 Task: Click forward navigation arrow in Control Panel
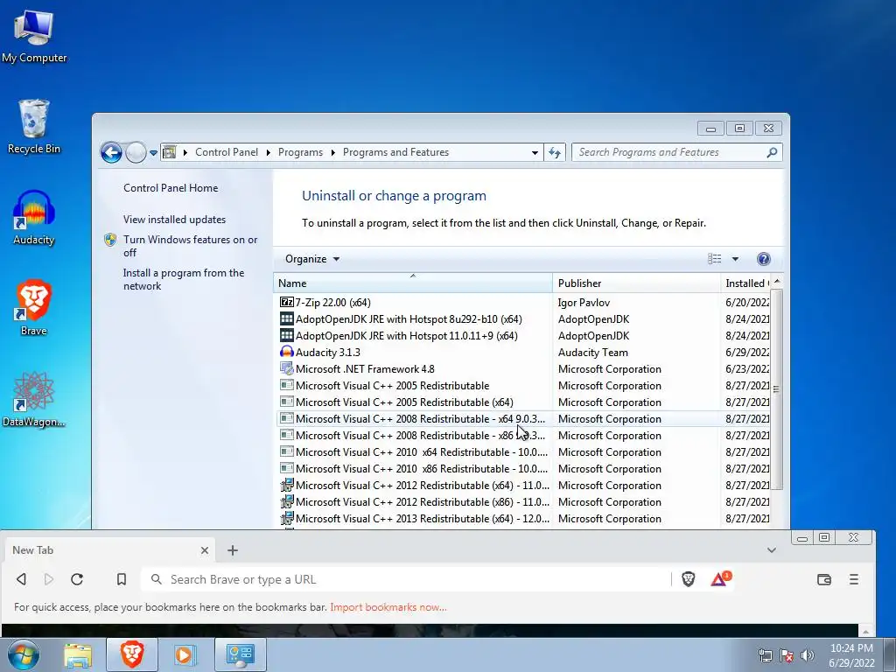[x=136, y=152]
